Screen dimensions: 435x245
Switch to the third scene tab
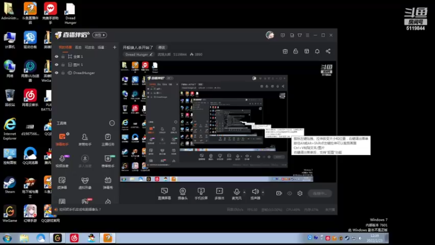pos(89,47)
